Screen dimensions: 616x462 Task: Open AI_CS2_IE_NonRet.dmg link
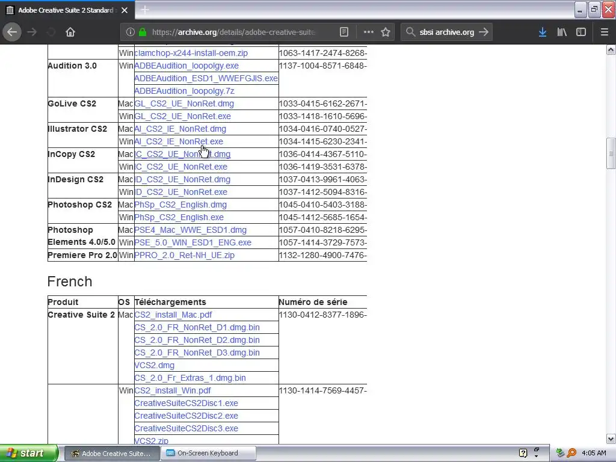tap(180, 129)
